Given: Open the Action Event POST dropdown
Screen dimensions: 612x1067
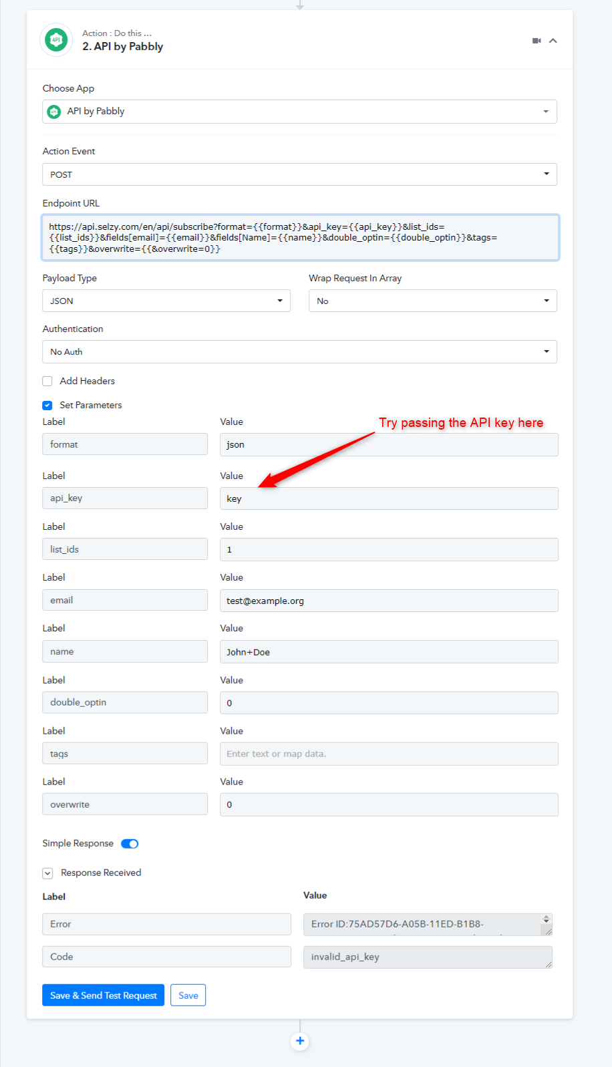Looking at the screenshot, I should [x=299, y=174].
